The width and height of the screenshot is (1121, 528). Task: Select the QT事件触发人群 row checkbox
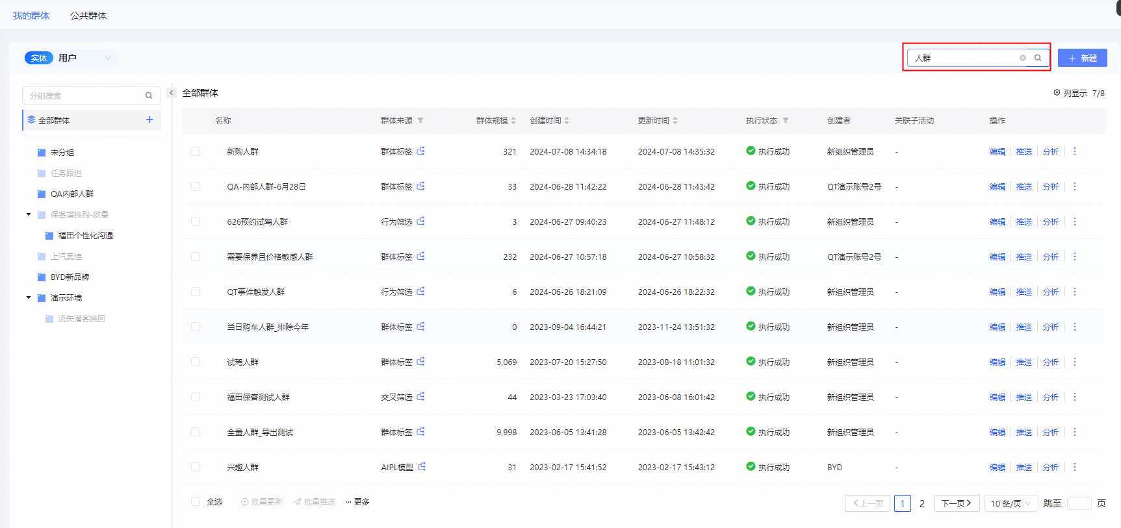[196, 292]
